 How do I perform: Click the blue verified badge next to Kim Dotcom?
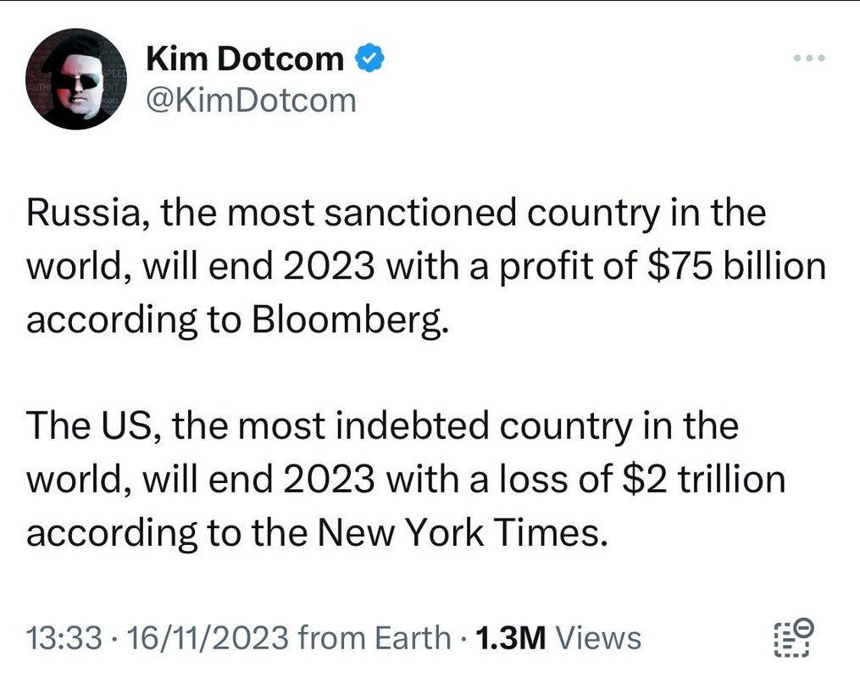click(368, 58)
